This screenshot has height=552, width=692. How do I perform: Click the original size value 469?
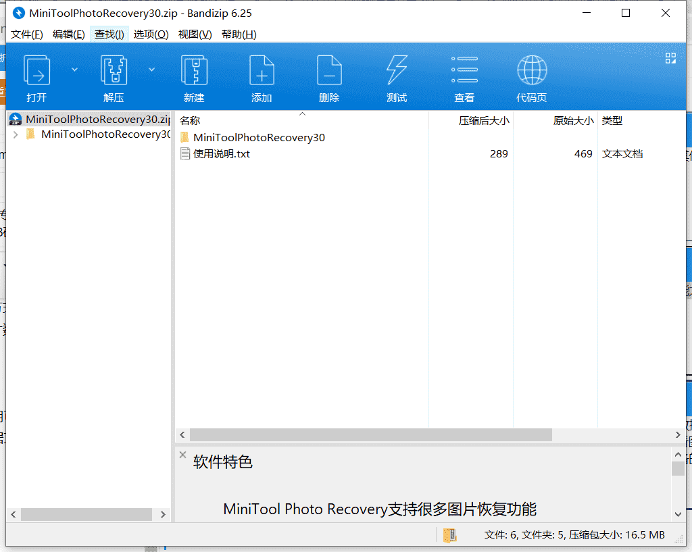583,153
